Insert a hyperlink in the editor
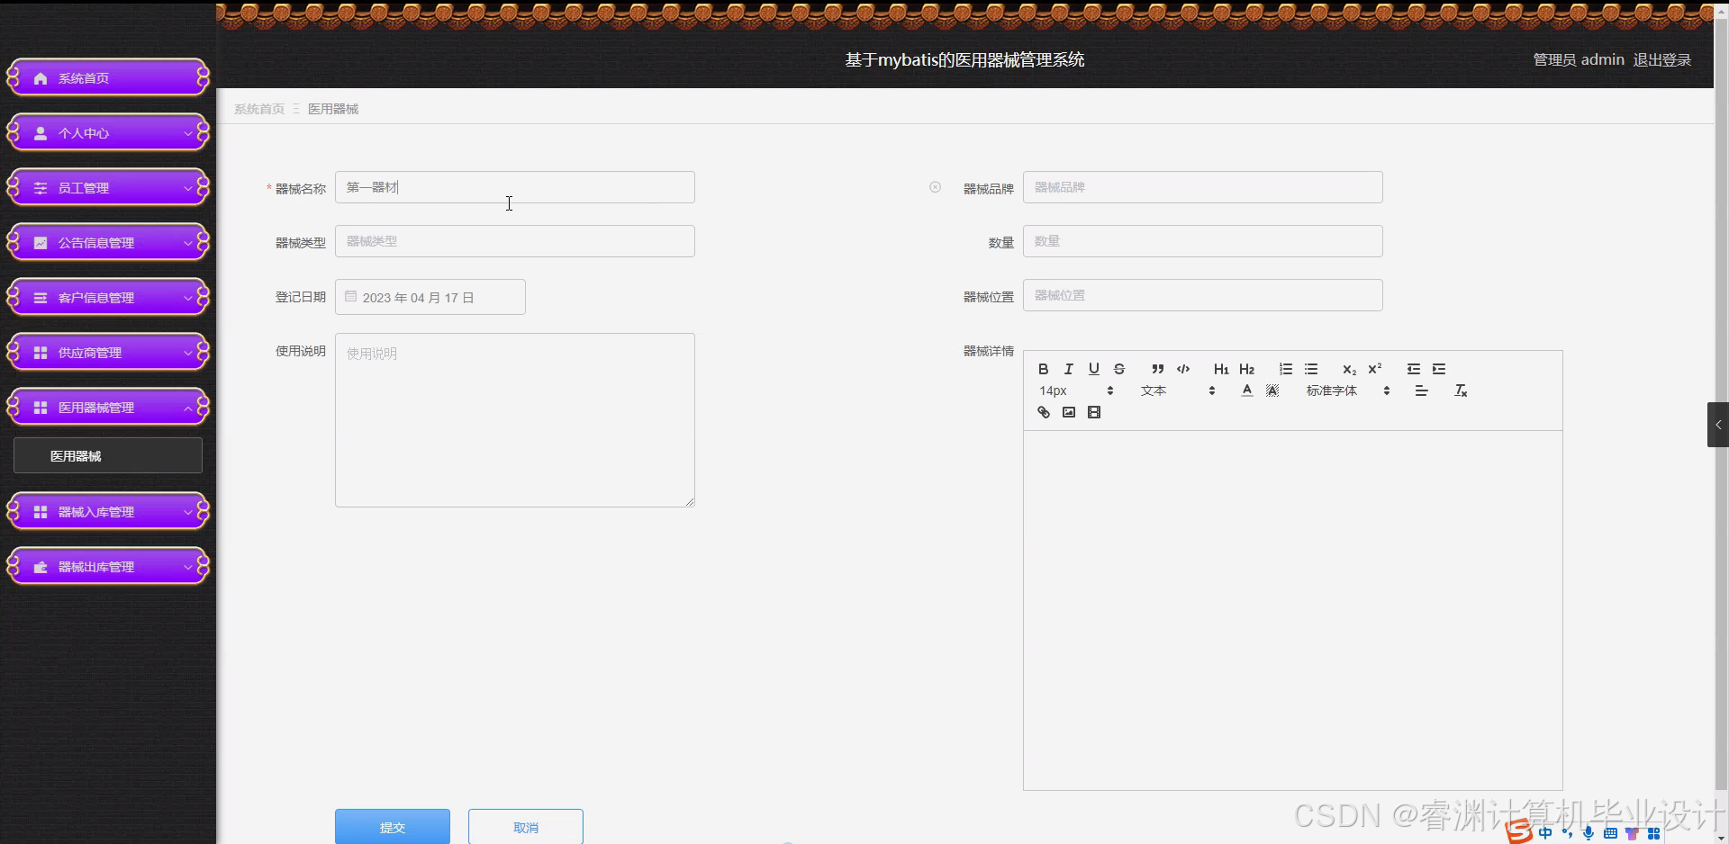This screenshot has width=1729, height=844. pyautogui.click(x=1044, y=412)
